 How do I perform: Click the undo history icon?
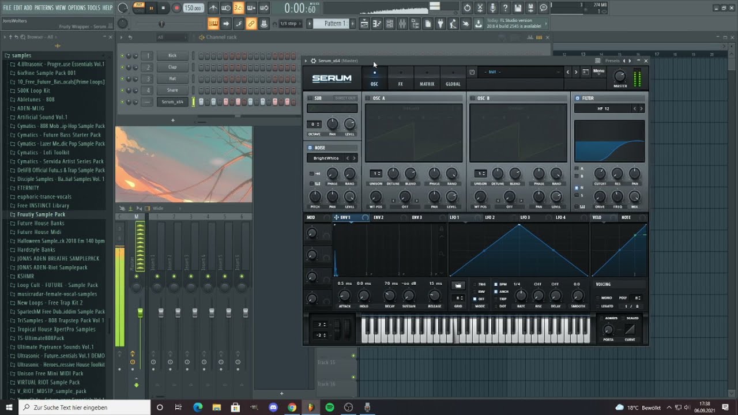[467, 8]
